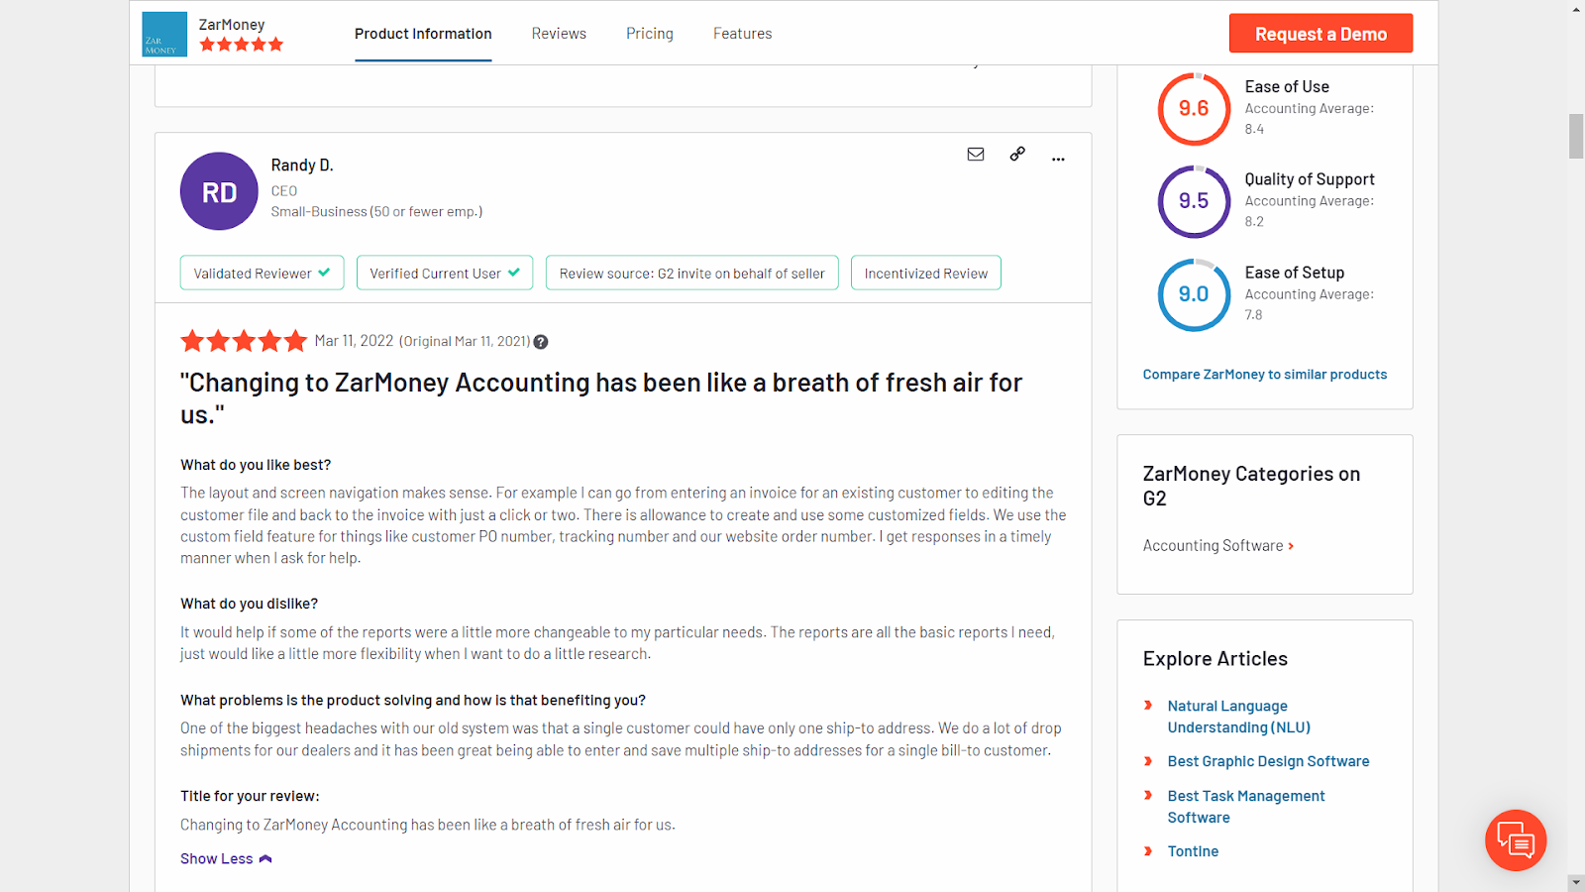Click the review date help question icon
The height and width of the screenshot is (892, 1585).
tap(541, 342)
